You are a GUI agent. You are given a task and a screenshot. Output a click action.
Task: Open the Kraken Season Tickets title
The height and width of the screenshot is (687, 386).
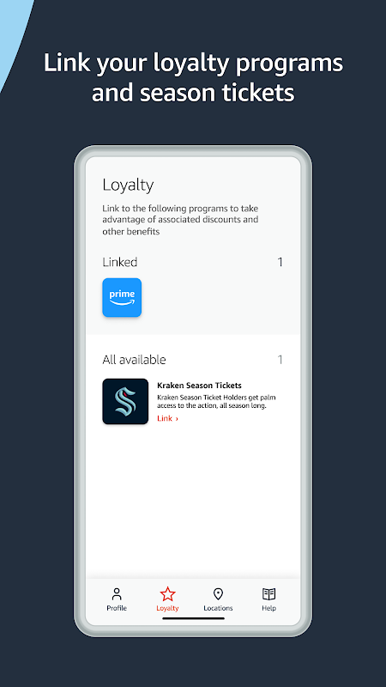pyautogui.click(x=199, y=386)
